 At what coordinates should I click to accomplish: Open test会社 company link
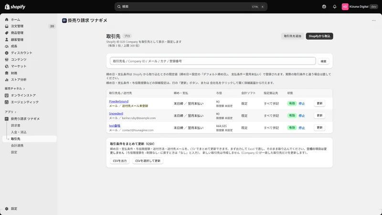point(115,126)
